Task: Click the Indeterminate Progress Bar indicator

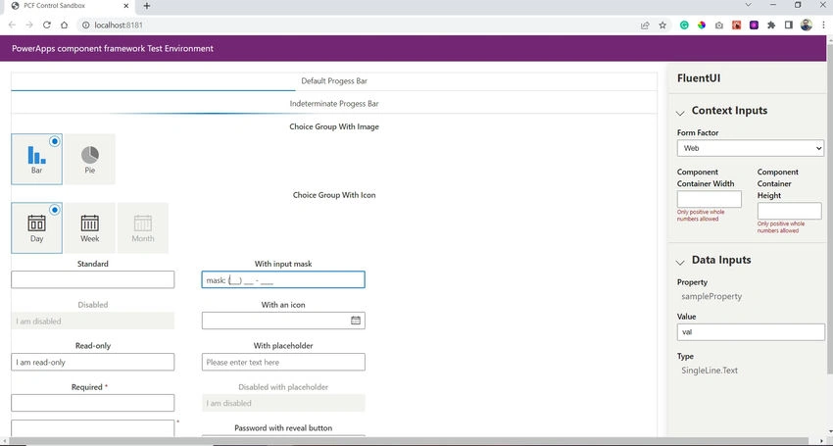Action: [333, 114]
